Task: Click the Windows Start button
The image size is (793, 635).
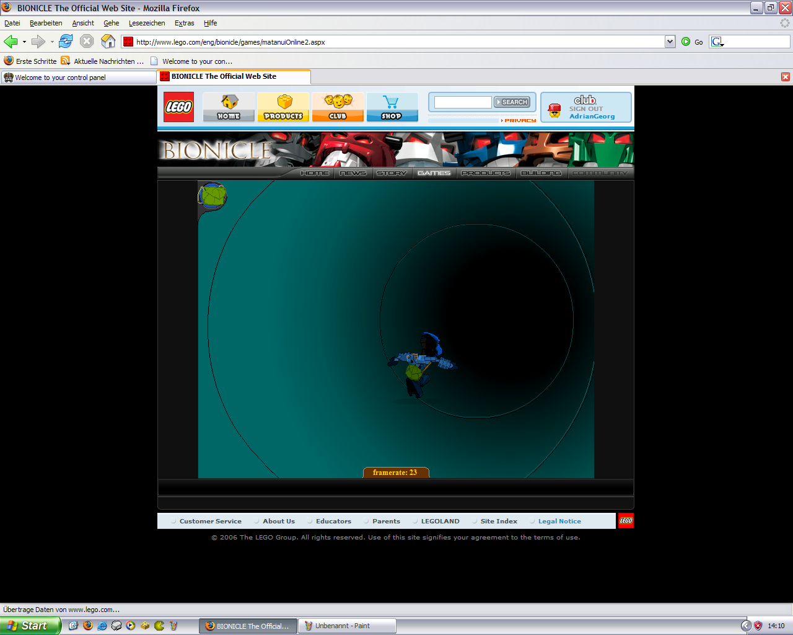Action: (30, 626)
